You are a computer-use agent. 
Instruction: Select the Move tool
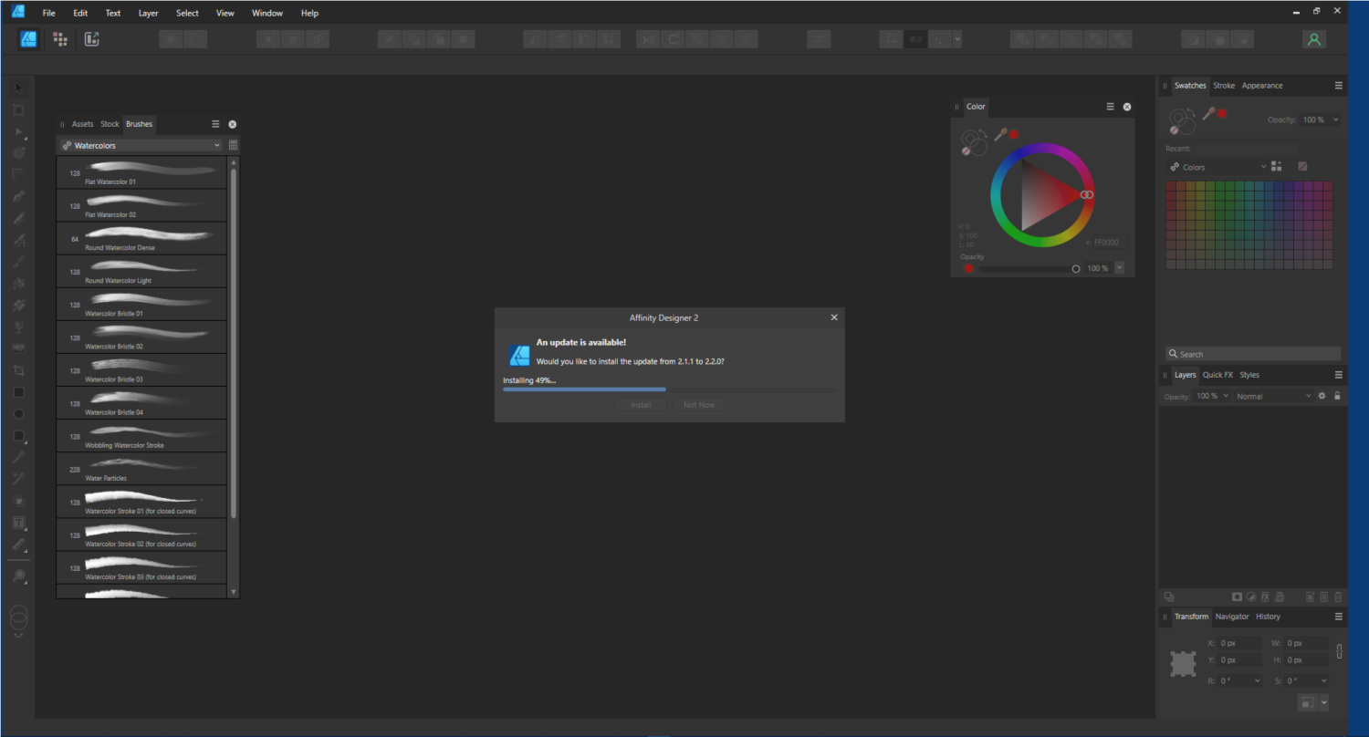coord(19,88)
